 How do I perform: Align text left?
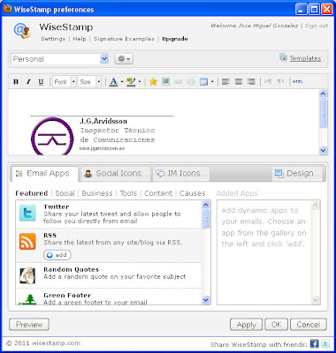(x=225, y=82)
